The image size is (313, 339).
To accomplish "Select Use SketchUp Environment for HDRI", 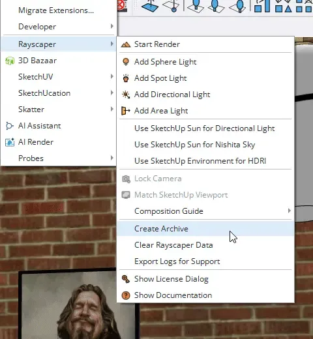I will click(x=205, y=161).
